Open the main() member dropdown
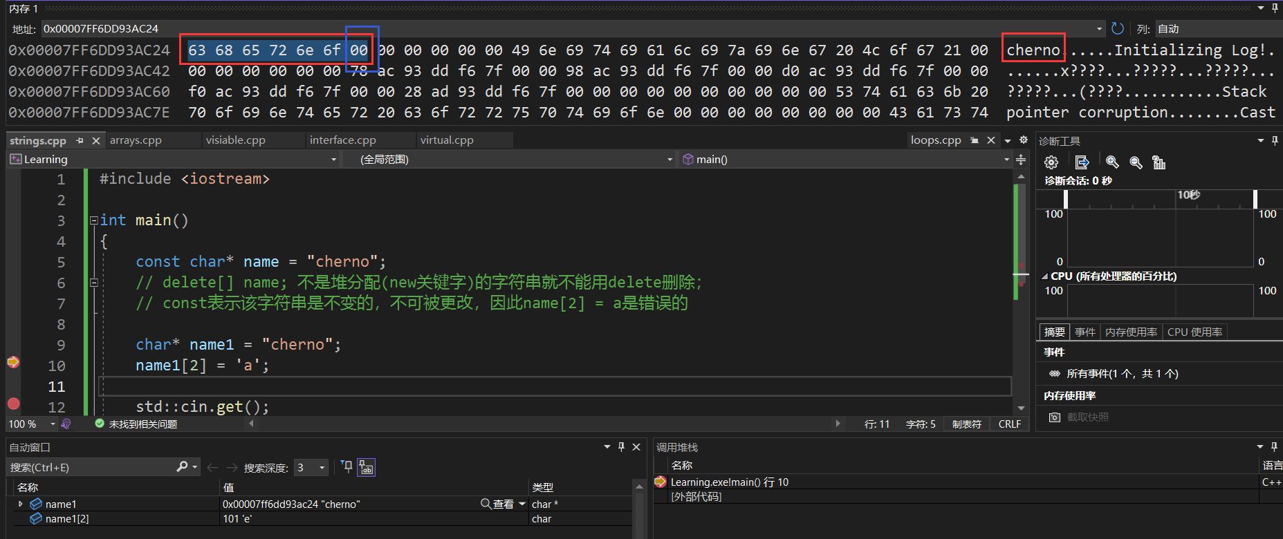This screenshot has height=539, width=1283. pyautogui.click(x=1006, y=160)
